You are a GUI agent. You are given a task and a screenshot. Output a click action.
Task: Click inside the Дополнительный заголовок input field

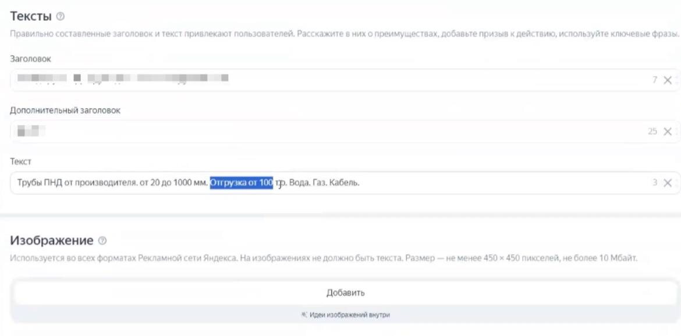(x=345, y=131)
